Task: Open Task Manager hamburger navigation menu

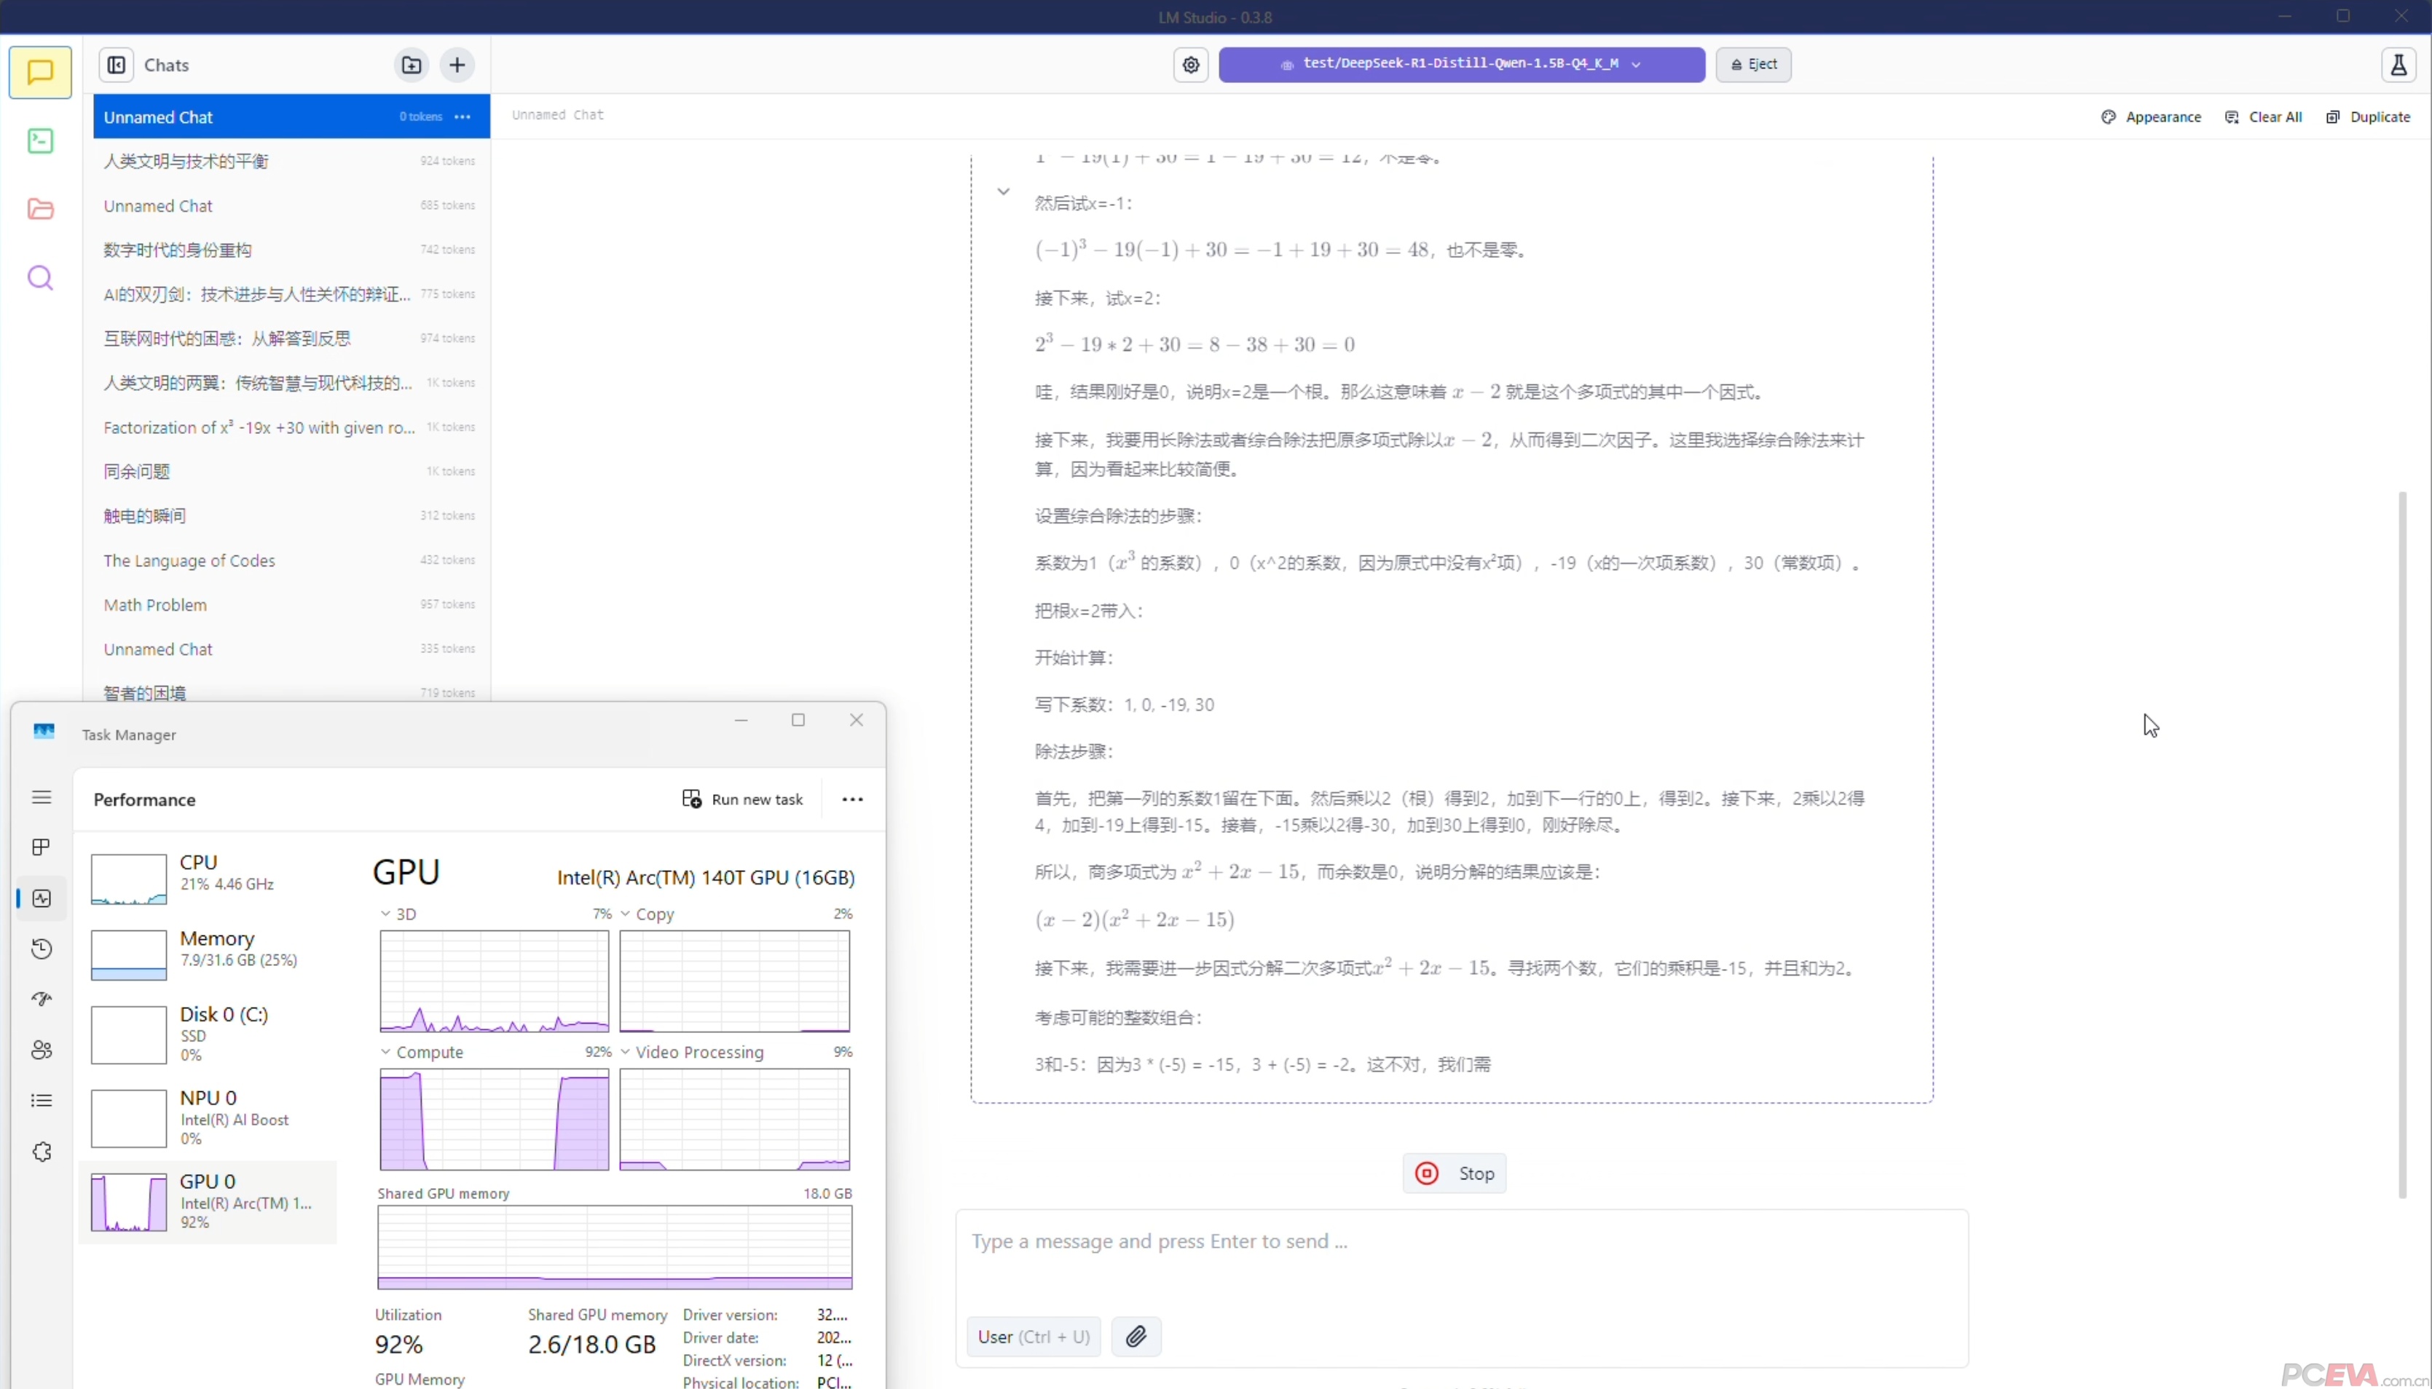Action: coord(42,798)
